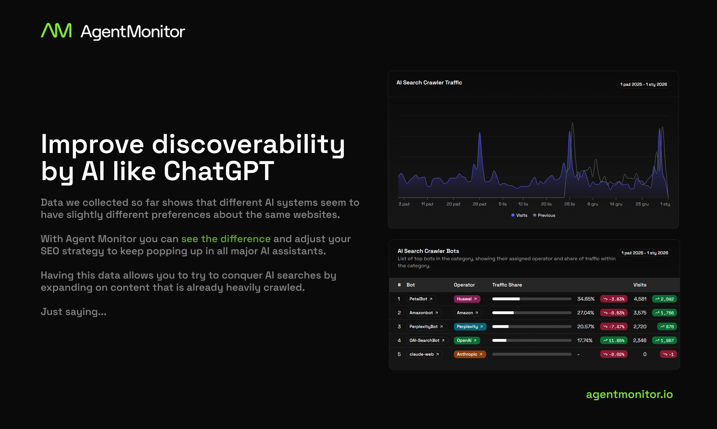The width and height of the screenshot is (717, 429).
Task: Open OAI-SearchBot's external link arrow icon
Action: point(443,340)
